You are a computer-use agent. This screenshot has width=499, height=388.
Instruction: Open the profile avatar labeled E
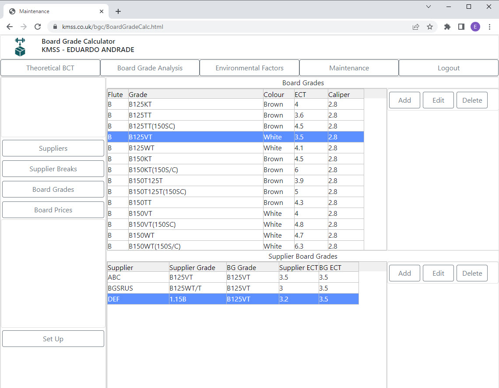pyautogui.click(x=475, y=27)
